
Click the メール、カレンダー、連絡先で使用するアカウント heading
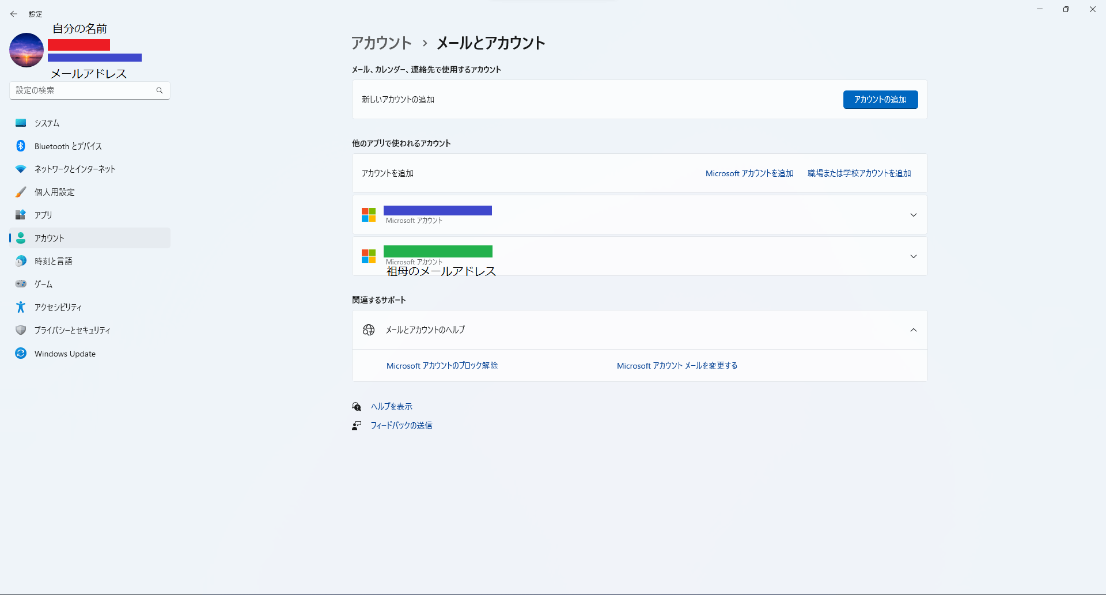426,70
